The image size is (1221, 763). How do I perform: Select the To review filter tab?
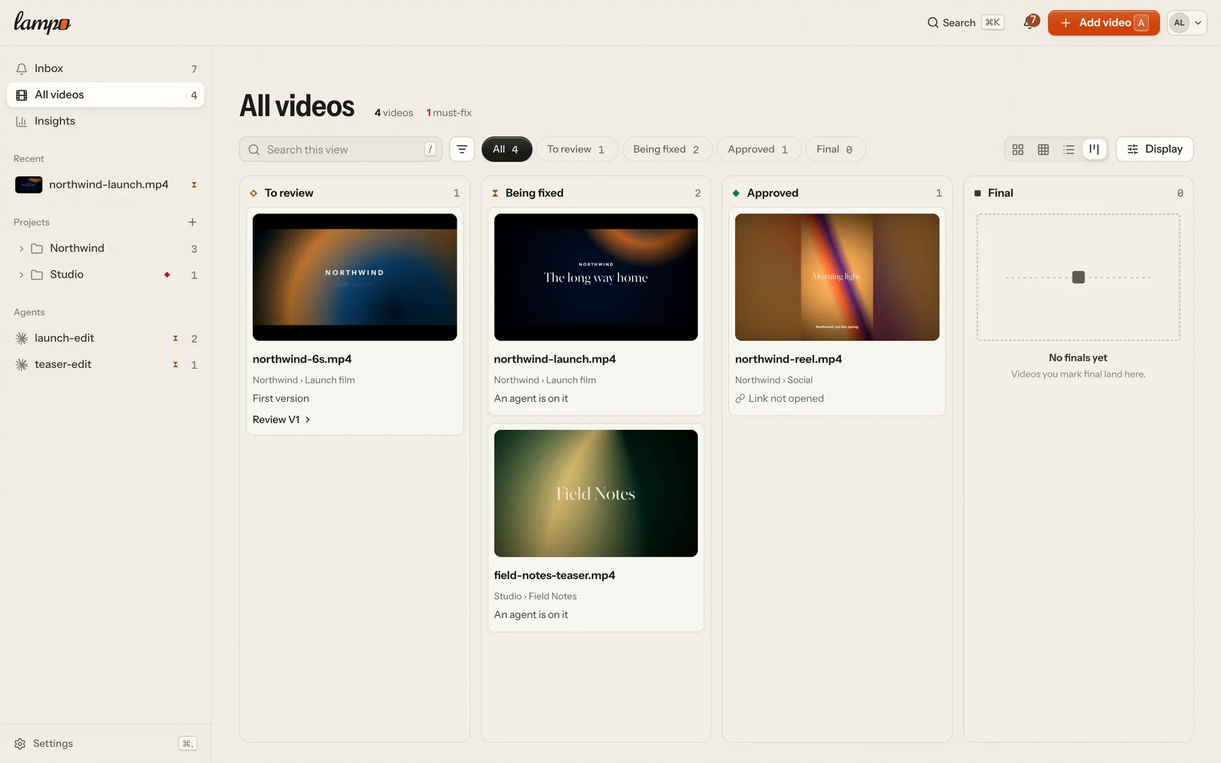[576, 150]
